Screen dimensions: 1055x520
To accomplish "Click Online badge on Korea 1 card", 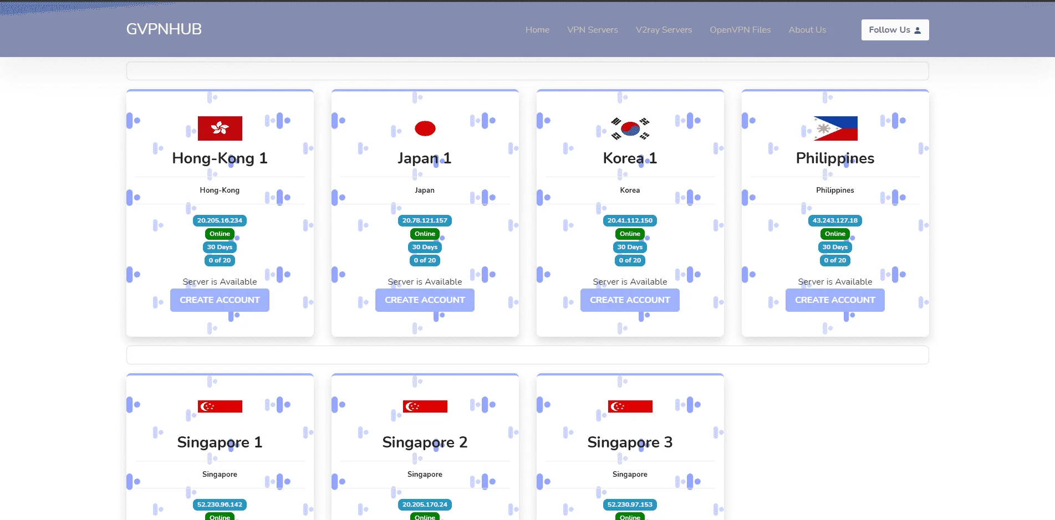I will (630, 234).
